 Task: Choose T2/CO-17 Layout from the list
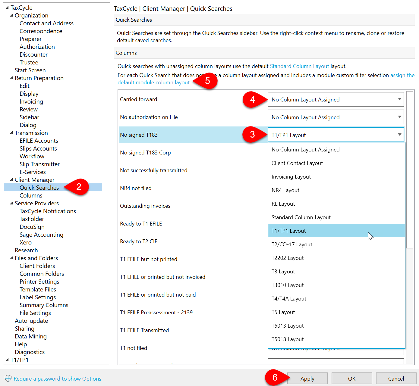(x=336, y=244)
